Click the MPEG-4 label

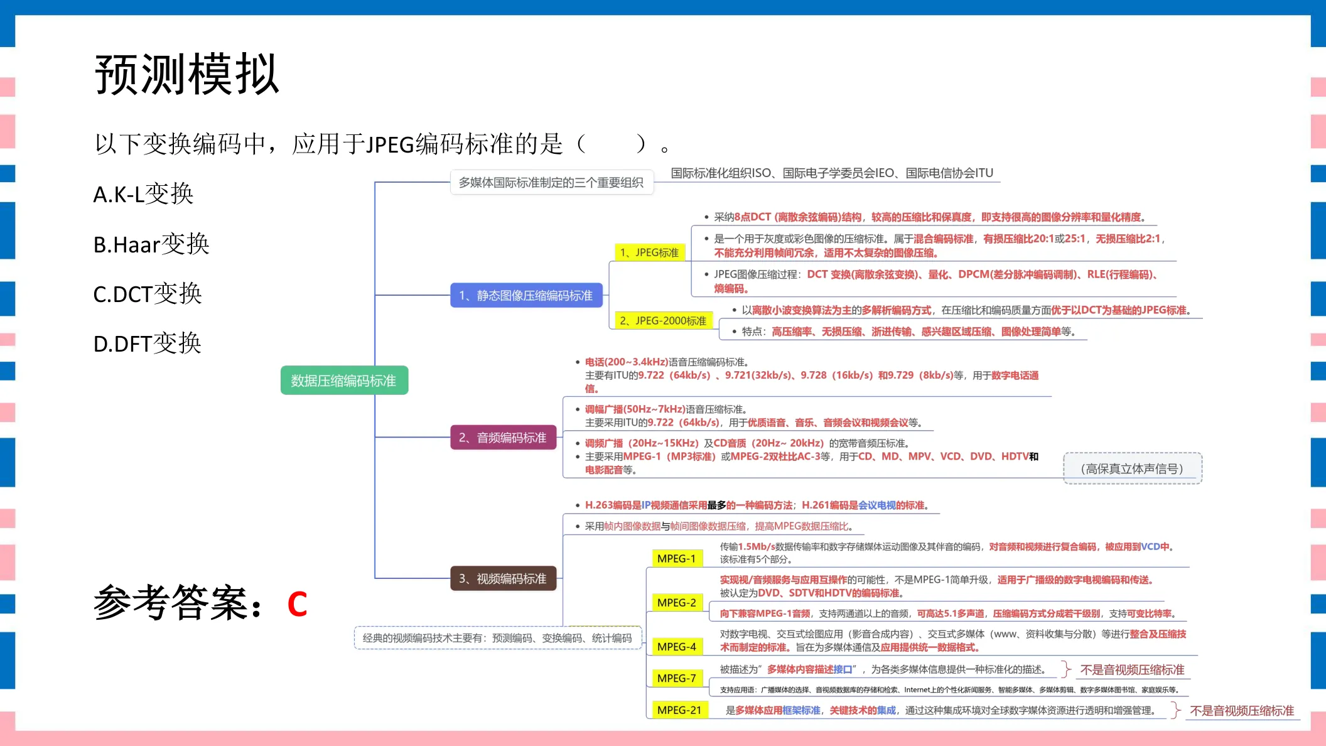pyautogui.click(x=676, y=646)
